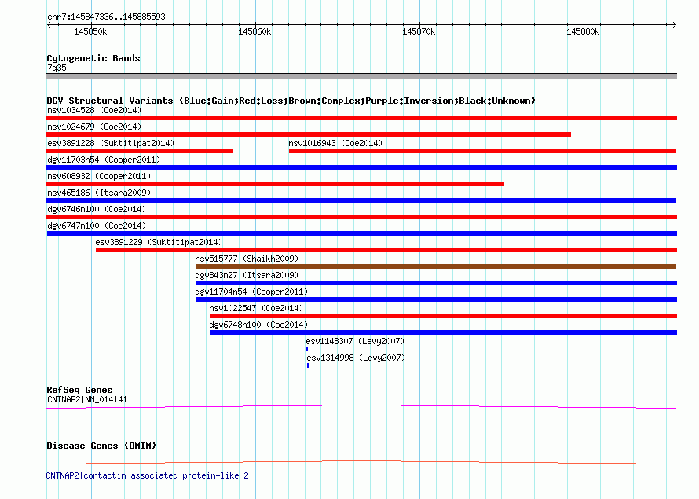Click the brown nsv515777 (Shaikh2009) complex bar
This screenshot has height=499, width=699.
tap(436, 266)
